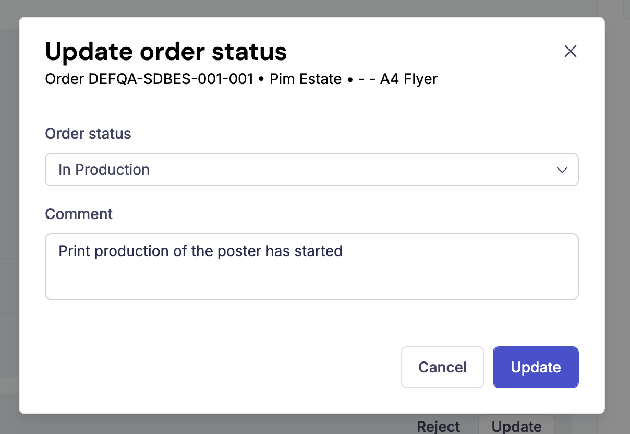This screenshot has width=630, height=434.
Task: Click the Order status field label
Action: click(88, 134)
